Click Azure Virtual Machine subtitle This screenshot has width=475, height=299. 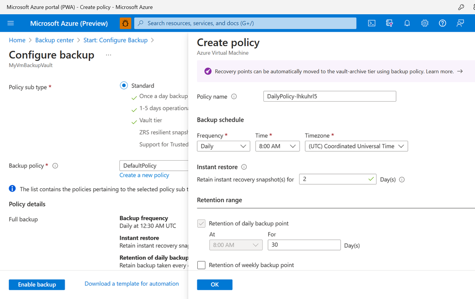coord(223,53)
